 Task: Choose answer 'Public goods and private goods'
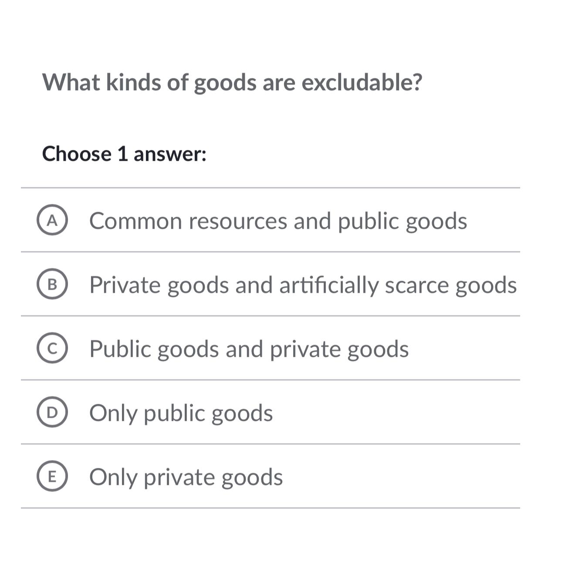(250, 348)
